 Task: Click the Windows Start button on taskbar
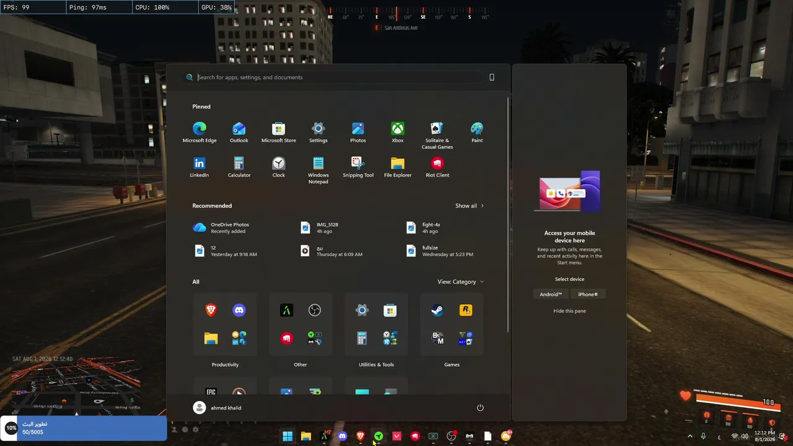[x=287, y=436]
